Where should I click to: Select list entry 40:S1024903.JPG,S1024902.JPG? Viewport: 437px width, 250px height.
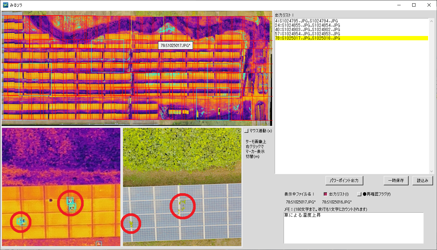coord(351,29)
